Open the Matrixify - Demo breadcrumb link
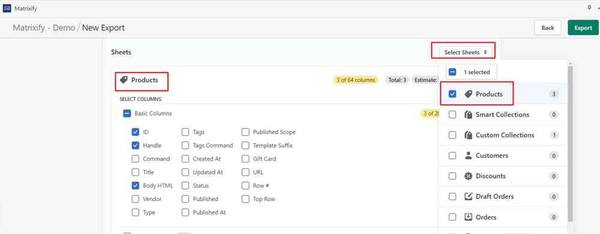This screenshot has width=600, height=234. 44,28
